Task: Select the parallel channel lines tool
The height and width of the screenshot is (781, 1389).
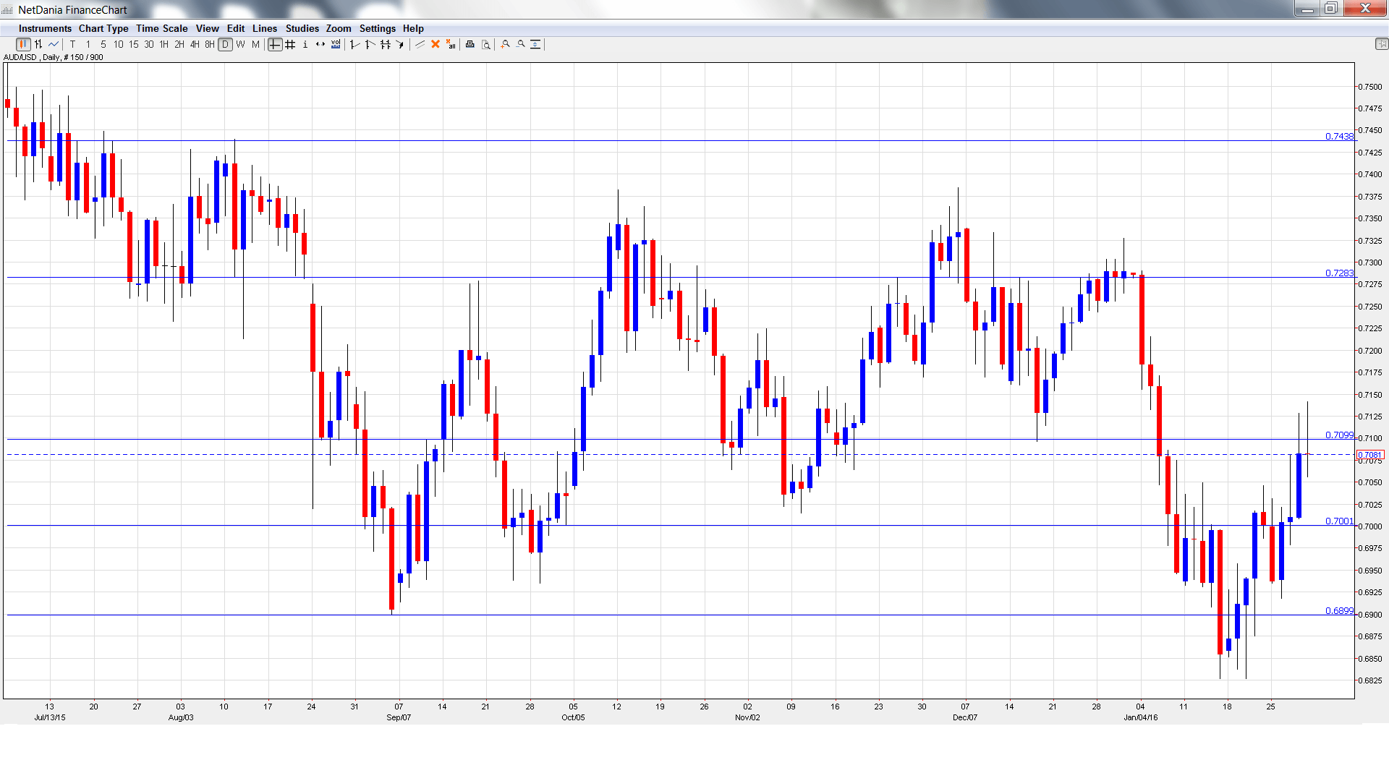Action: pos(385,45)
